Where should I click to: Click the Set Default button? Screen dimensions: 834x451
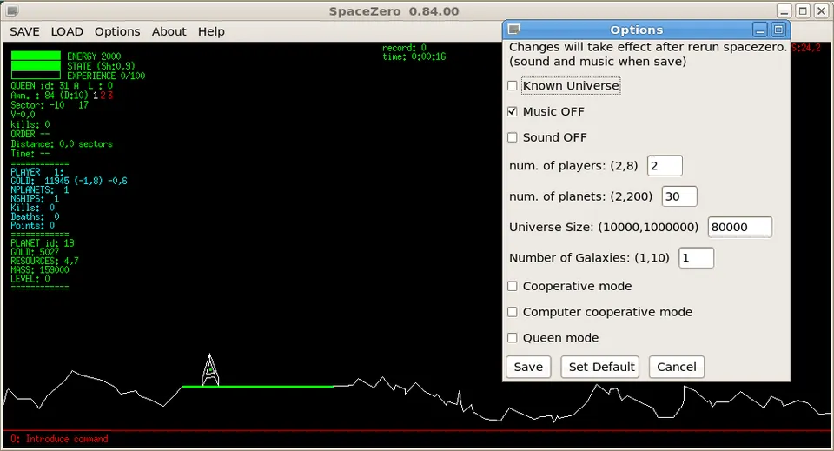[x=601, y=367]
